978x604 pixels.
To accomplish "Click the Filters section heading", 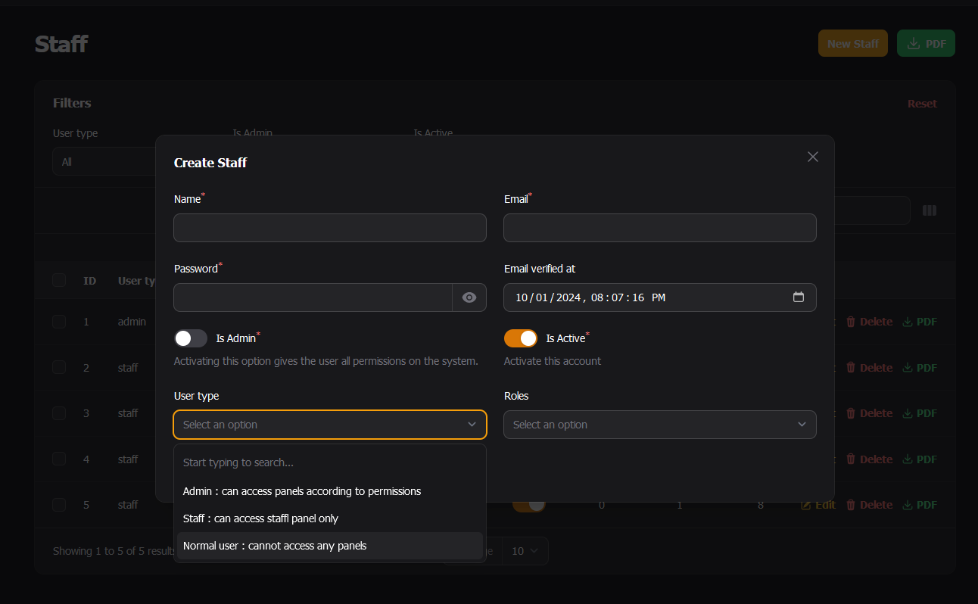I will tap(72, 103).
